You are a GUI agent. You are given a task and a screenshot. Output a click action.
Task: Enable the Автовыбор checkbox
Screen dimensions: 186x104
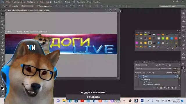[x=10, y=6]
